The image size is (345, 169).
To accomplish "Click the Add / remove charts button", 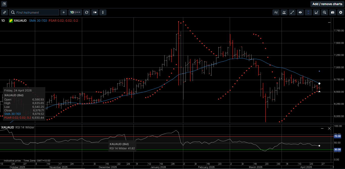I will [327, 4].
